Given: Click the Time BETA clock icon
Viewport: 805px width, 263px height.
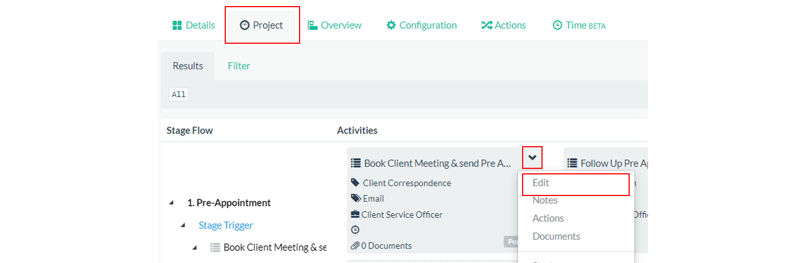Looking at the screenshot, I should (x=558, y=25).
